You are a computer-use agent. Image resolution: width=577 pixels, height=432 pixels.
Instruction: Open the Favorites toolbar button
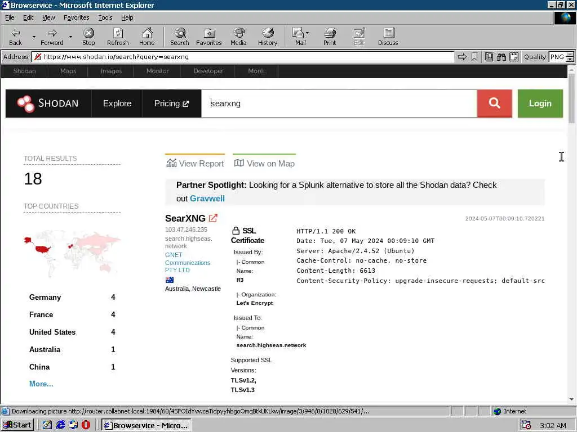coord(208,37)
